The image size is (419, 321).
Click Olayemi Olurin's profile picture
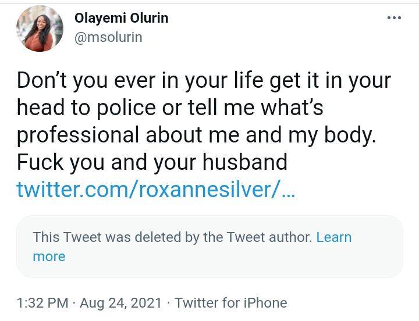coord(40,30)
